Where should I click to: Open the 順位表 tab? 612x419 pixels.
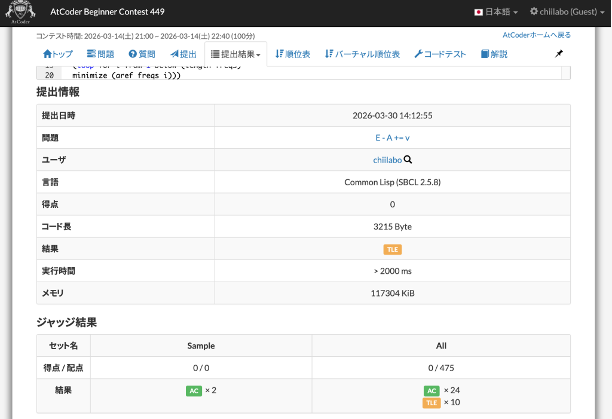[x=293, y=54]
